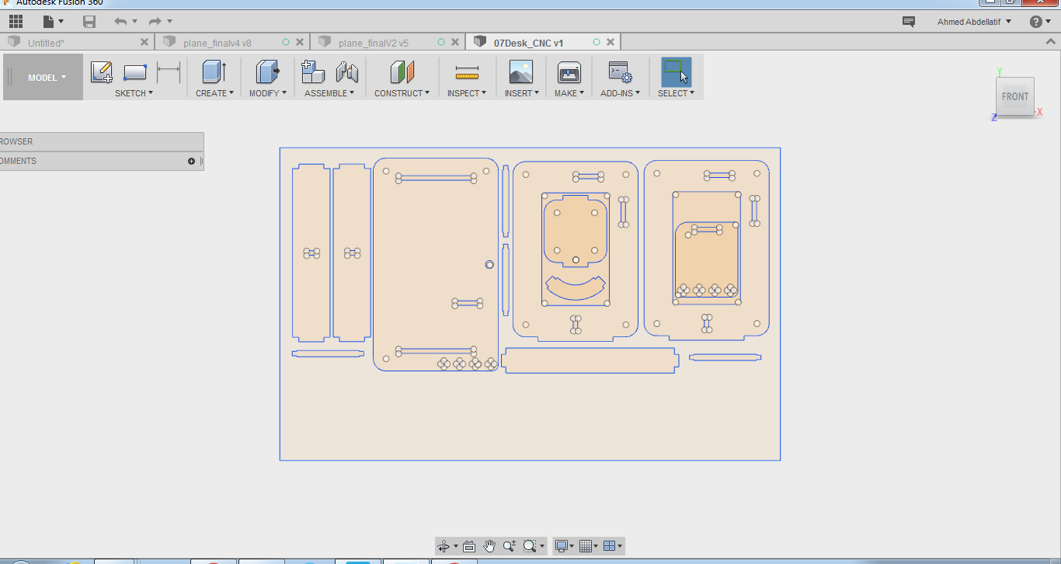Open the Undo history dropdown arrow
The image size is (1061, 564).
[x=135, y=22]
